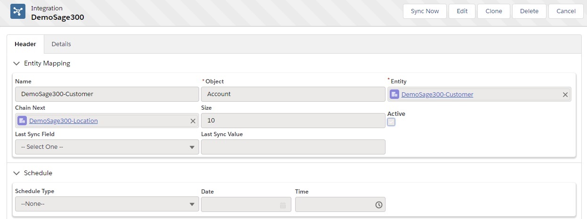Click the Delete button
Screen dimensions: 587x219
(529, 11)
